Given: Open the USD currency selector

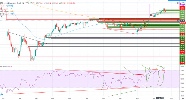Looking at the screenshot, I should point(183,3).
